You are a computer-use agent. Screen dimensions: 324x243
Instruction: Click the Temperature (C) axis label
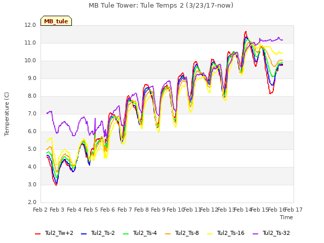pos(7,114)
